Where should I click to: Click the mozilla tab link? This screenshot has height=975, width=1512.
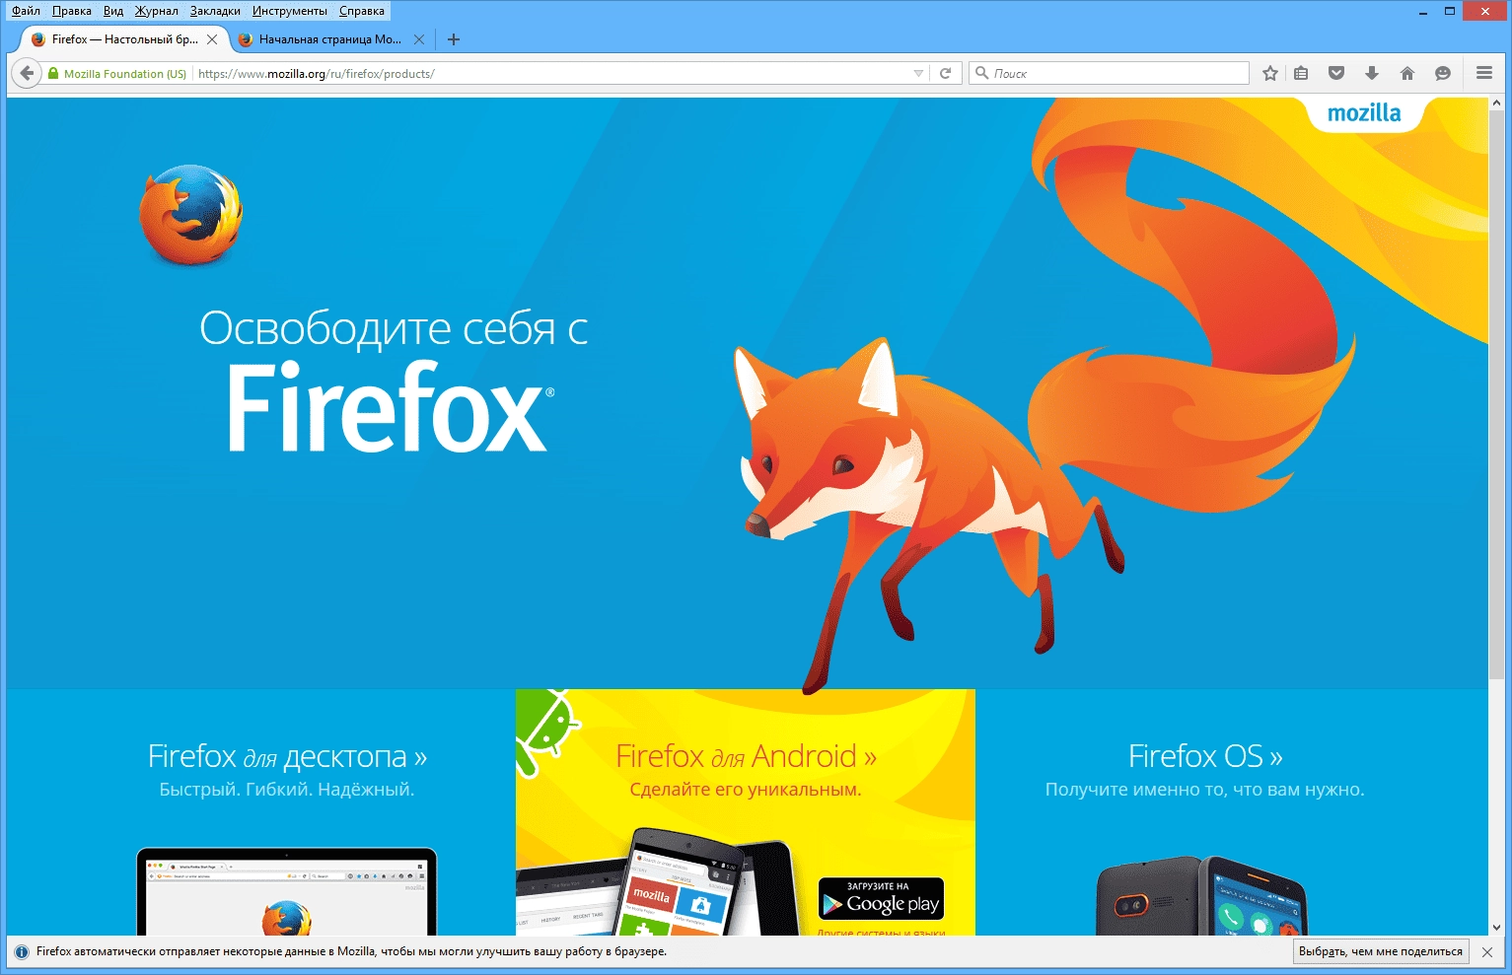coord(1364,113)
